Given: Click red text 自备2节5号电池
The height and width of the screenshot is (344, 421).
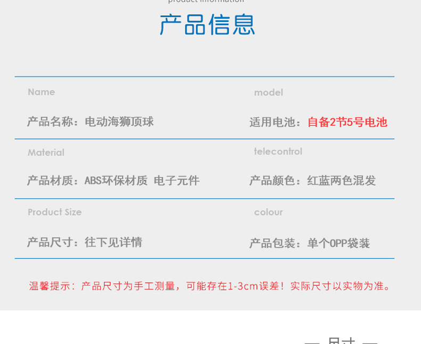Looking at the screenshot, I should (347, 122).
